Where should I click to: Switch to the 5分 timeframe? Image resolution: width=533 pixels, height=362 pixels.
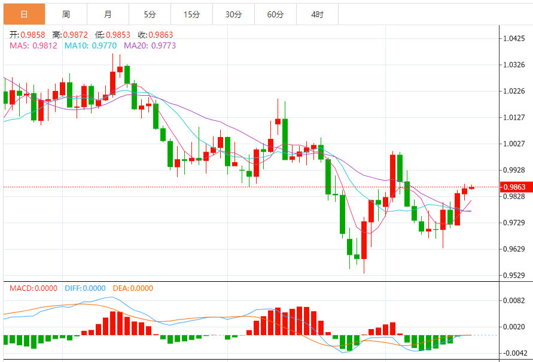pyautogui.click(x=150, y=14)
